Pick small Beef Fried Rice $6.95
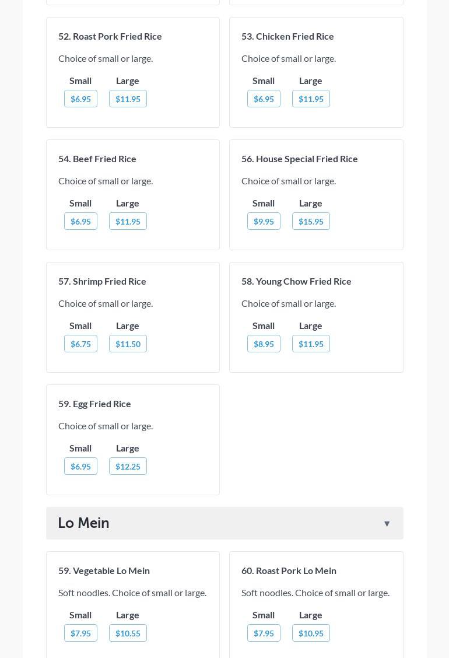This screenshot has height=658, width=449. click(80, 222)
